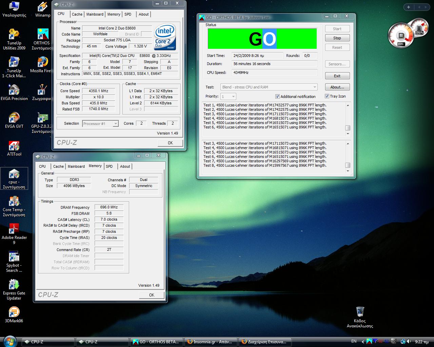Open GPU-Z desktop shortcut
The height and width of the screenshot is (347, 434).
pyautogui.click(x=41, y=123)
